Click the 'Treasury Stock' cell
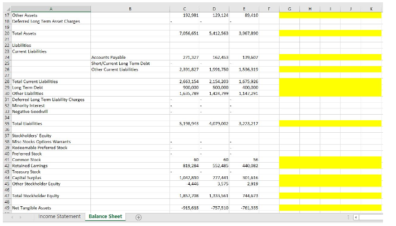396x226 pixels. pyautogui.click(x=51, y=172)
